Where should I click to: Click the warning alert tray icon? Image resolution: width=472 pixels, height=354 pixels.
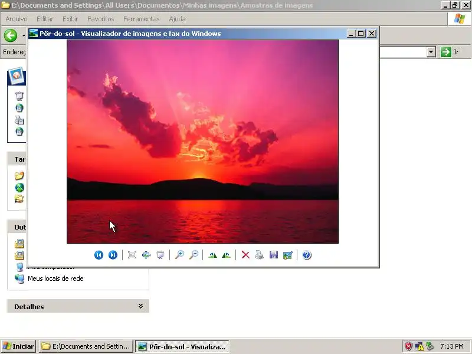[419, 346]
